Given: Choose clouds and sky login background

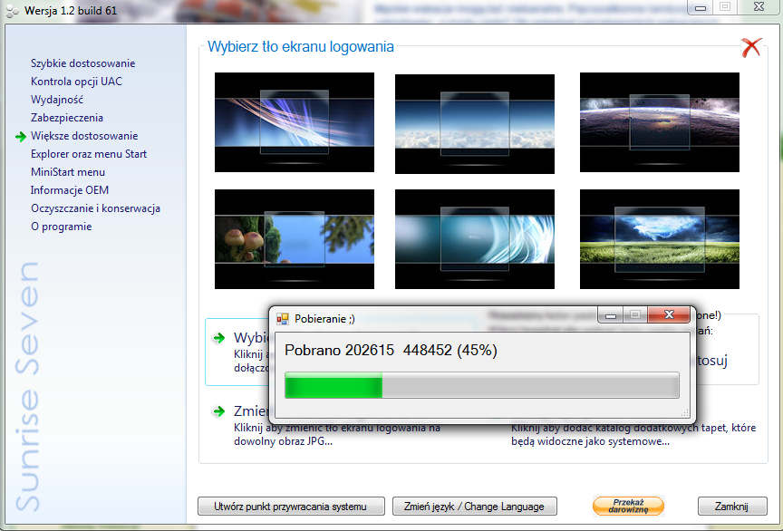Looking at the screenshot, I should (x=474, y=124).
